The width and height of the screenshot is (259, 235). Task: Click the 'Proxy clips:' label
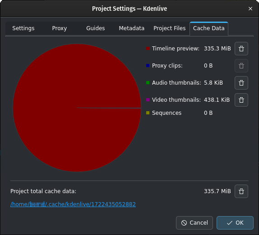click(167, 66)
